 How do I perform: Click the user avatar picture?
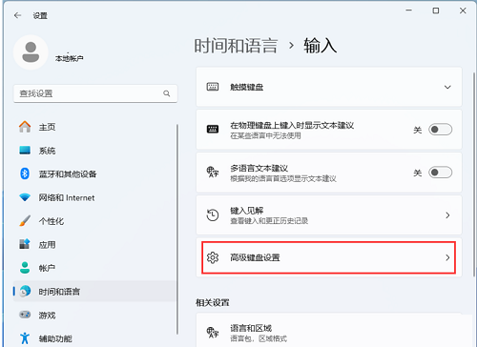pyautogui.click(x=31, y=52)
